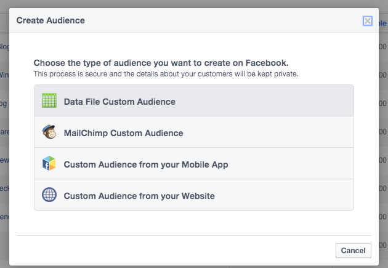This screenshot has width=388, height=268.
Task: Select the Data File Custom Audience label
Action: pyautogui.click(x=119, y=102)
